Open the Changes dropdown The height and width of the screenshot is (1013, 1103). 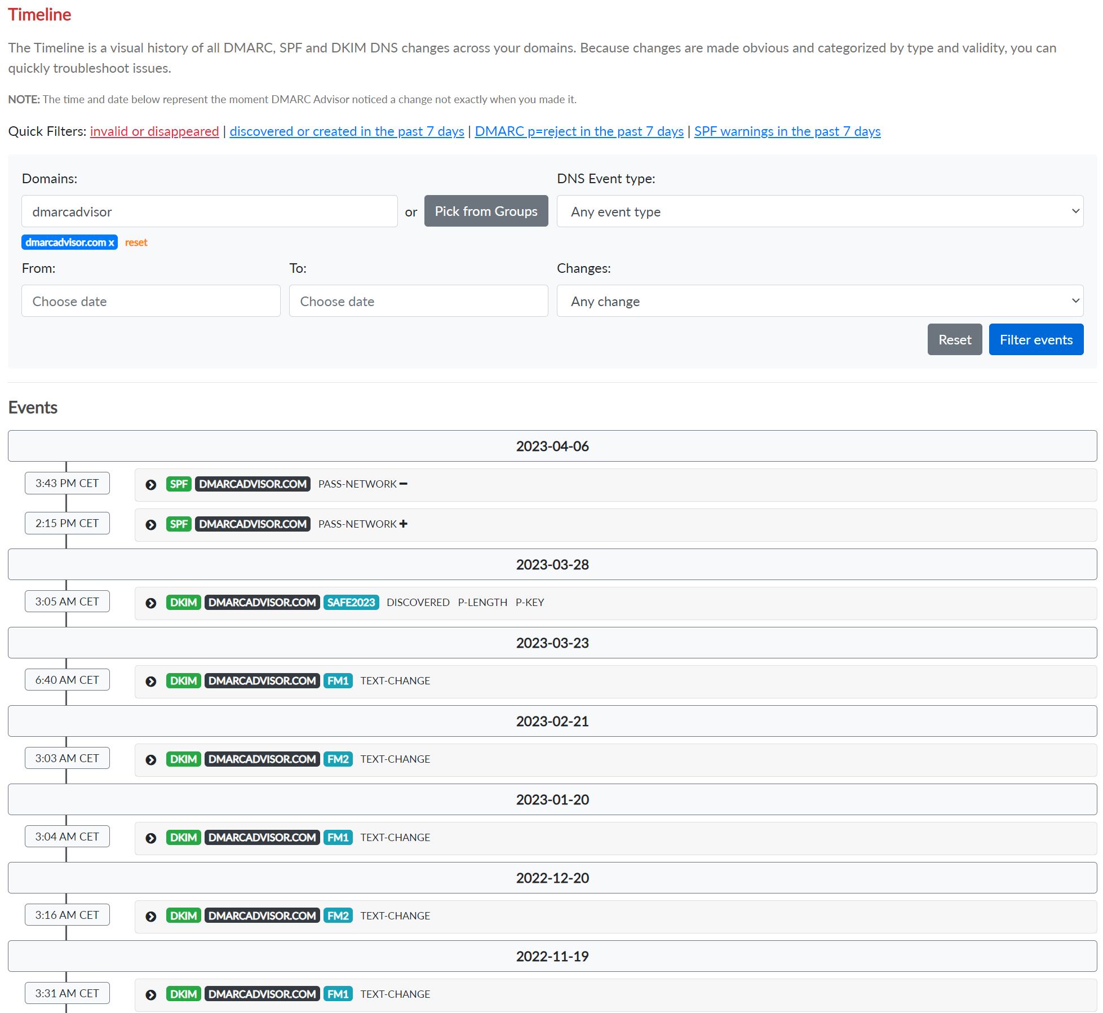pos(820,301)
